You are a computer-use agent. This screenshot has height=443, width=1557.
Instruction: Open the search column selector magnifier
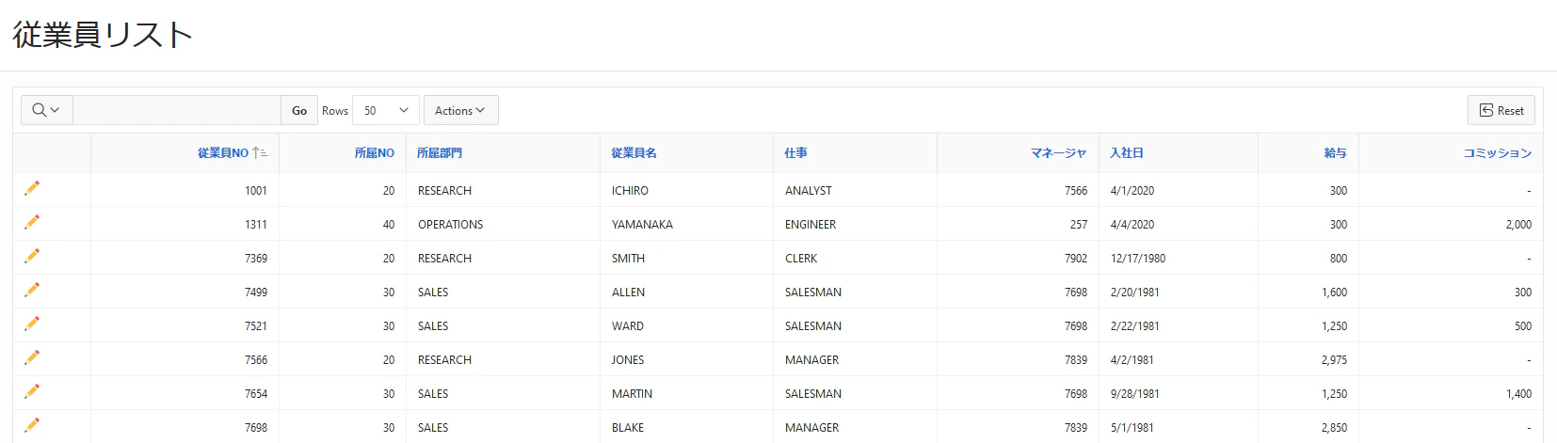[46, 110]
